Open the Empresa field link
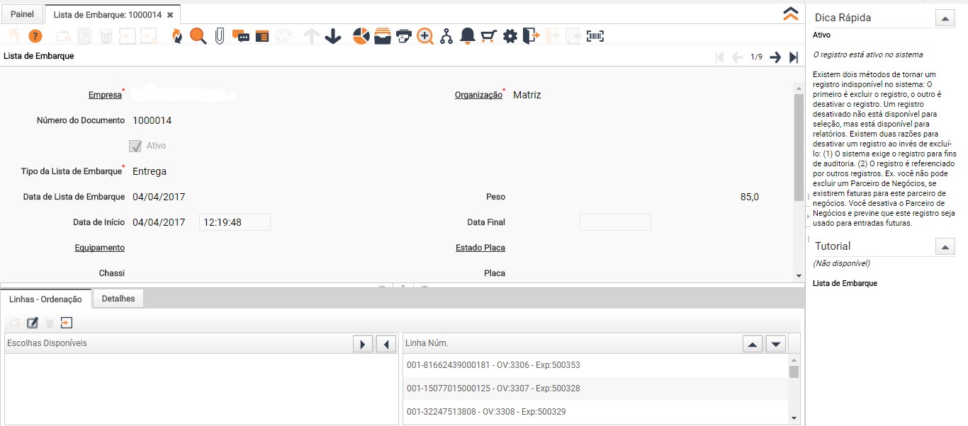 click(105, 95)
